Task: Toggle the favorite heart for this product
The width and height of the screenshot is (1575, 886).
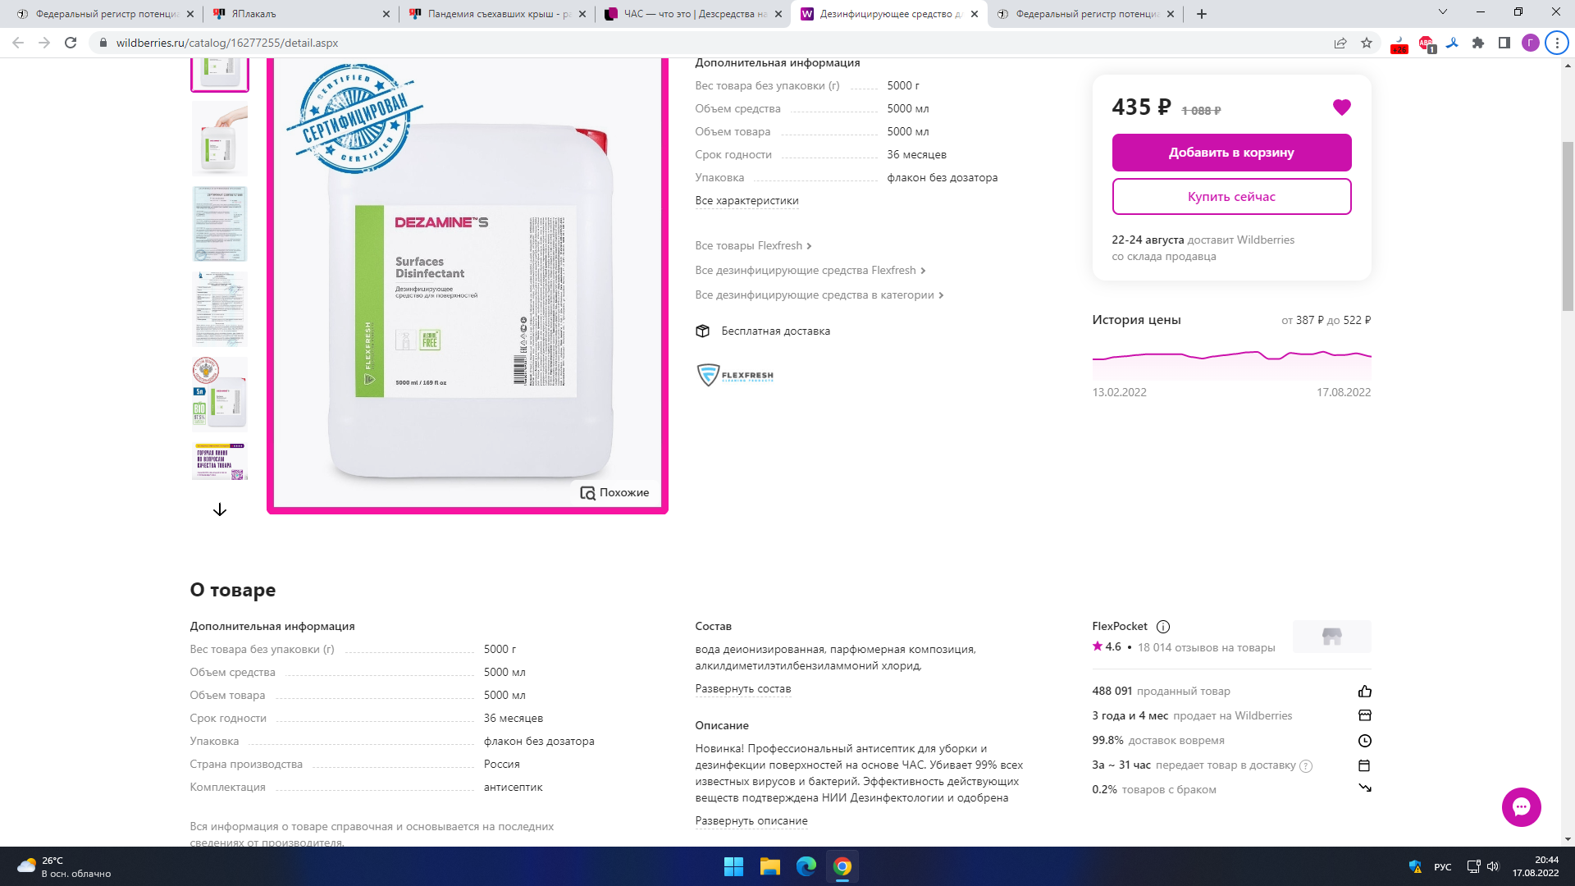Action: click(x=1342, y=107)
